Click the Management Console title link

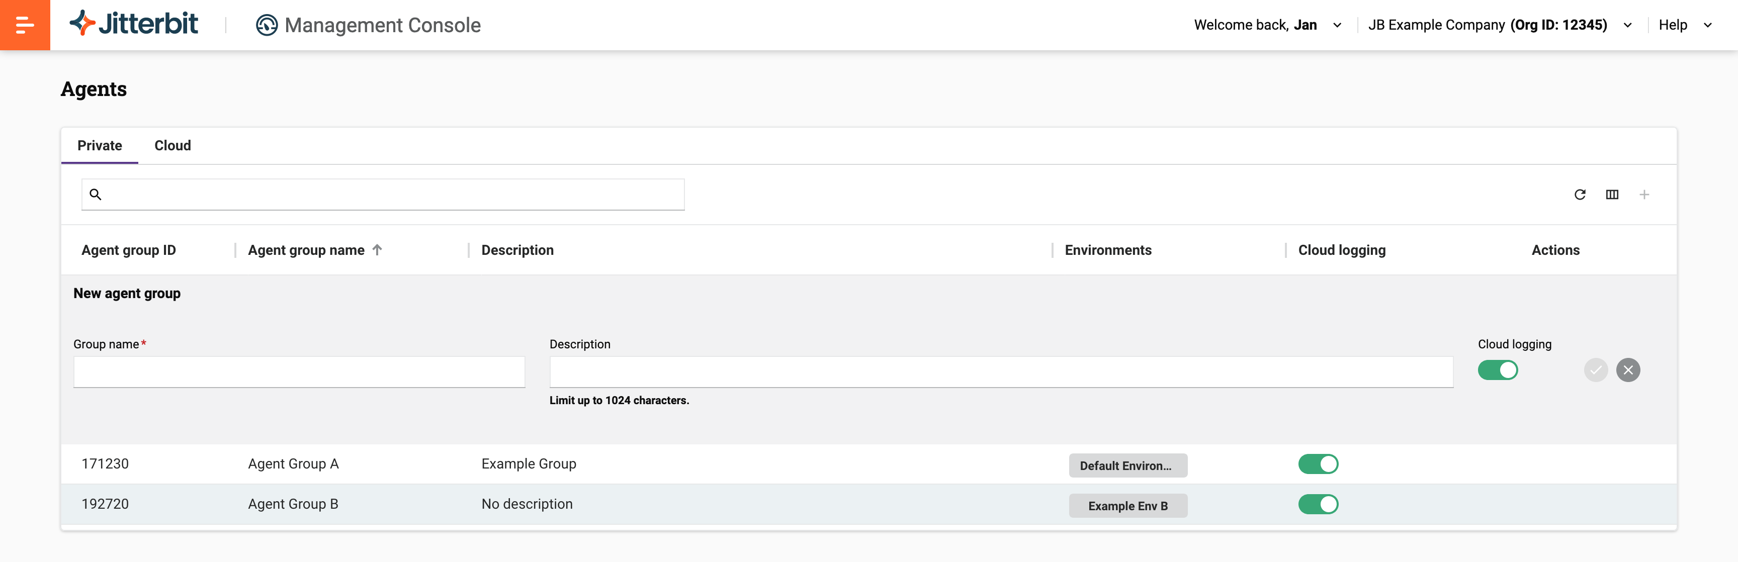(x=383, y=25)
